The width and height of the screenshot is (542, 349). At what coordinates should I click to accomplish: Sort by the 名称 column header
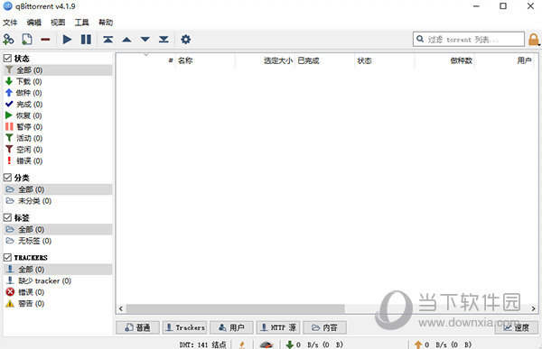pos(205,60)
